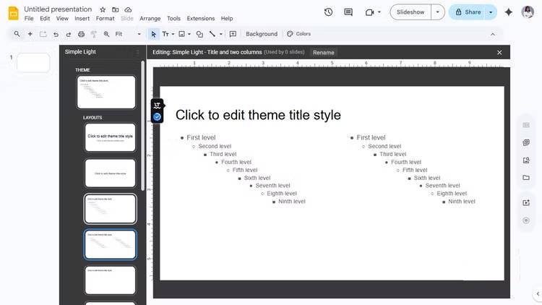The height and width of the screenshot is (305, 542).
Task: Open version history clock icon
Action: (329, 12)
